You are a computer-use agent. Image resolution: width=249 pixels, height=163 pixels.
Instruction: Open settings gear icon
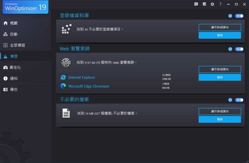212,4
